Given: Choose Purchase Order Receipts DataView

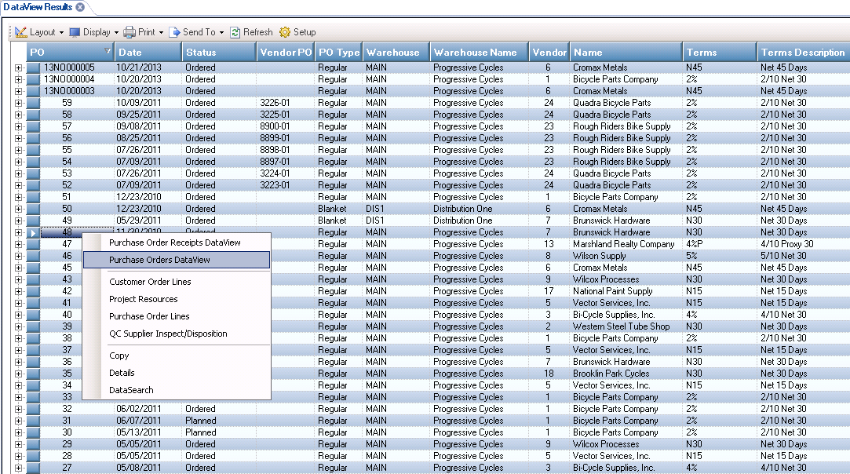Looking at the screenshot, I should 176,242.
